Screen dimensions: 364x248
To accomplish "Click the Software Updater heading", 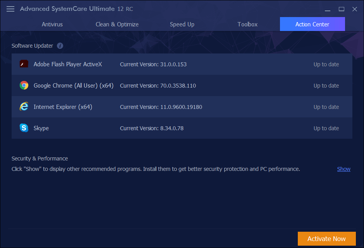I will point(32,46).
